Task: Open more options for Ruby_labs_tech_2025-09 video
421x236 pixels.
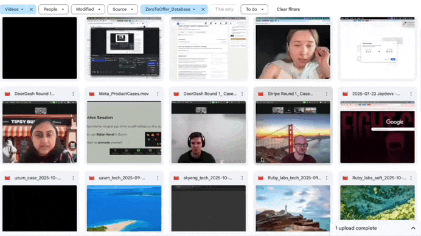Action: click(327, 178)
